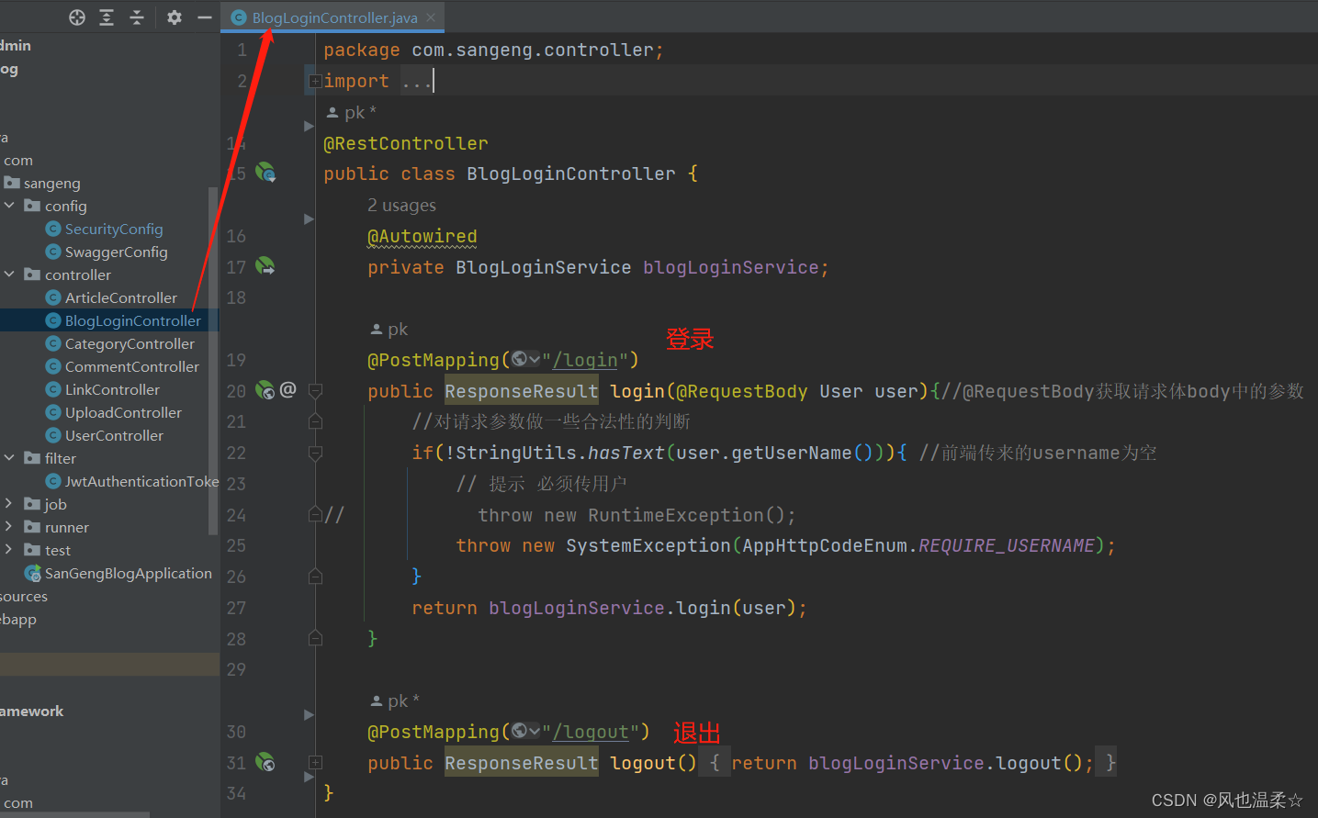Select BlogLoginController in project tree
Image resolution: width=1318 pixels, height=818 pixels.
pyautogui.click(x=133, y=320)
